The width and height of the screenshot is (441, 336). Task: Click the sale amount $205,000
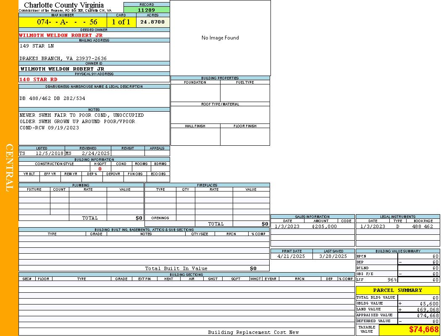(324, 226)
